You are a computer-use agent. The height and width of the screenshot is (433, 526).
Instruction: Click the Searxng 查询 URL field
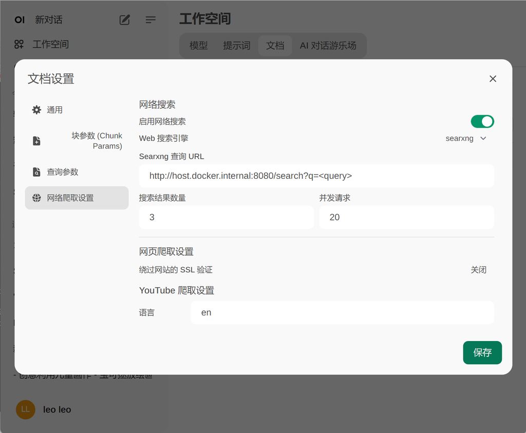[x=316, y=176]
